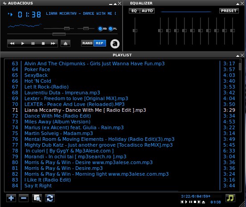Click mini previous button in playlist footer
Viewport: 246px width, 207px height.
click(182, 202)
